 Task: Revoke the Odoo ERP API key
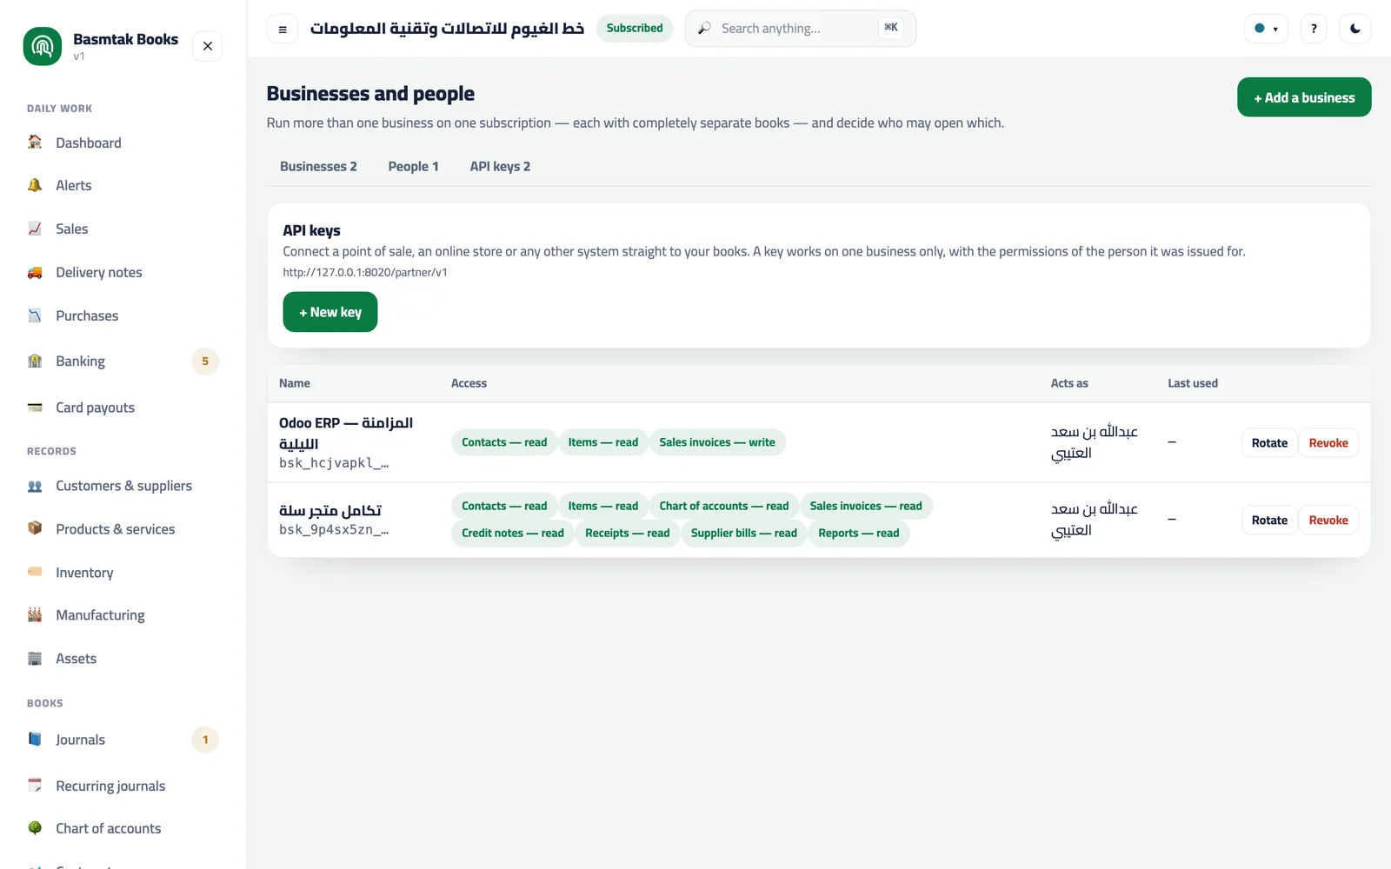1328,443
